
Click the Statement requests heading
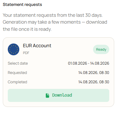[x=22, y=5]
